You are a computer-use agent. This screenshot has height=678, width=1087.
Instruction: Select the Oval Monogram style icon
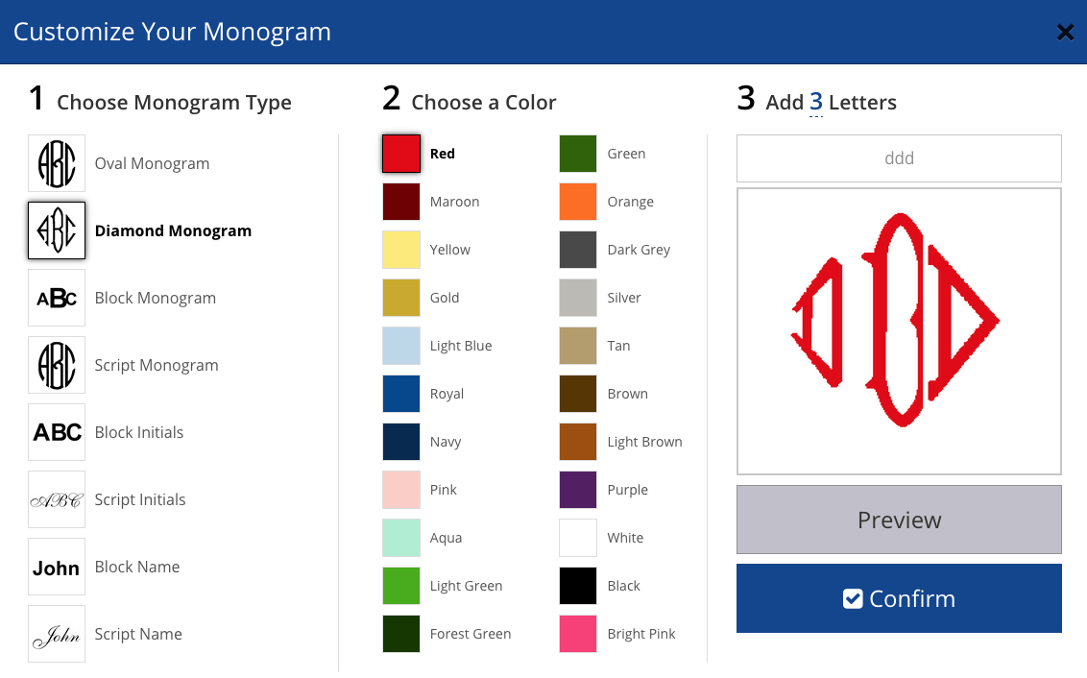tap(57, 163)
